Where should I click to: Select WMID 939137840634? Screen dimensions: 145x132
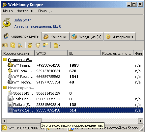click(48, 71)
